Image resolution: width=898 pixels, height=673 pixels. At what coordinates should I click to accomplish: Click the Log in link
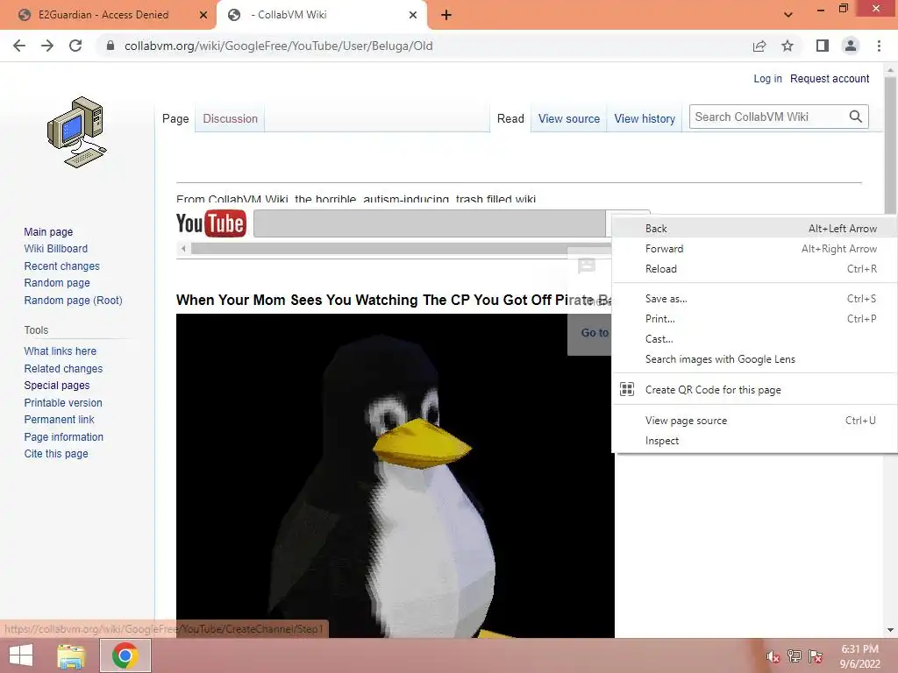[x=767, y=78]
